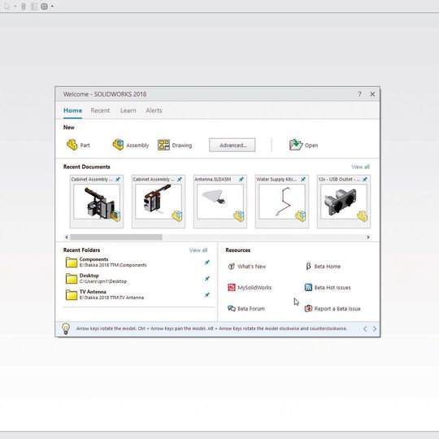View all Recent Folders
Viewport: 439px width, 439px height.
point(198,250)
